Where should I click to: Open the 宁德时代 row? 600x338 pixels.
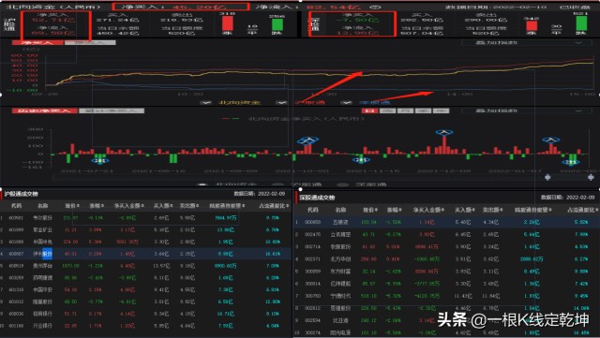click(446, 296)
